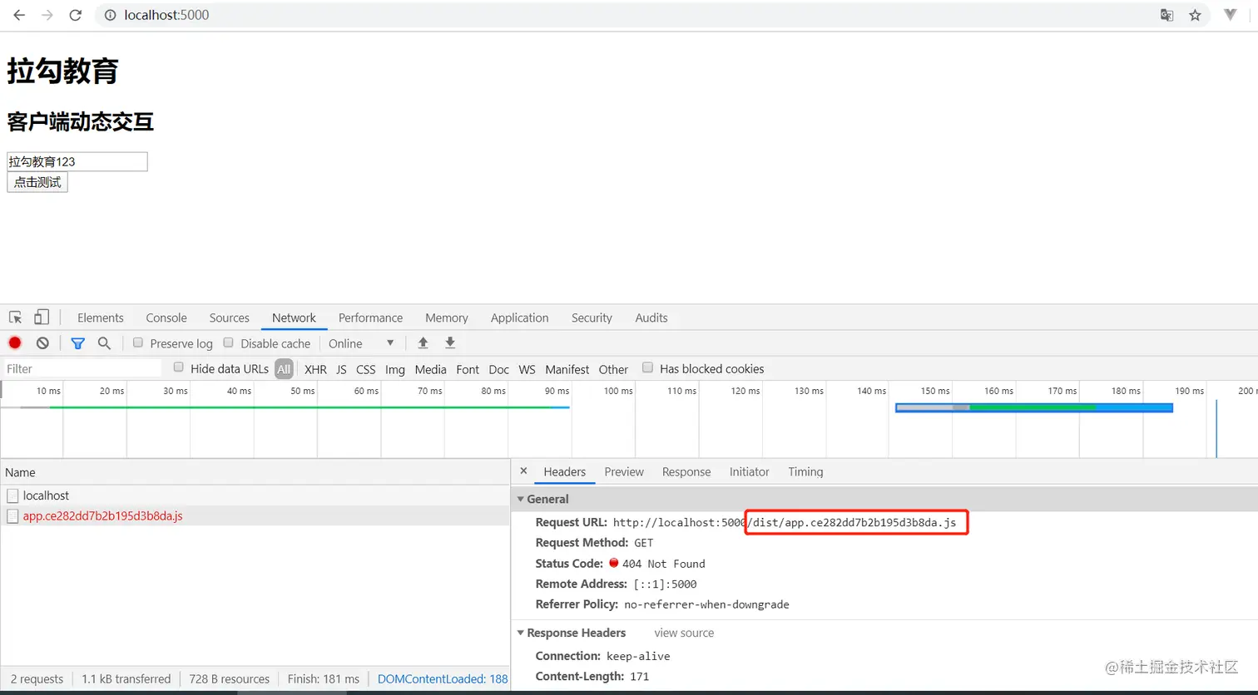The image size is (1258, 695).
Task: Collapse the General section
Action: pos(521,499)
